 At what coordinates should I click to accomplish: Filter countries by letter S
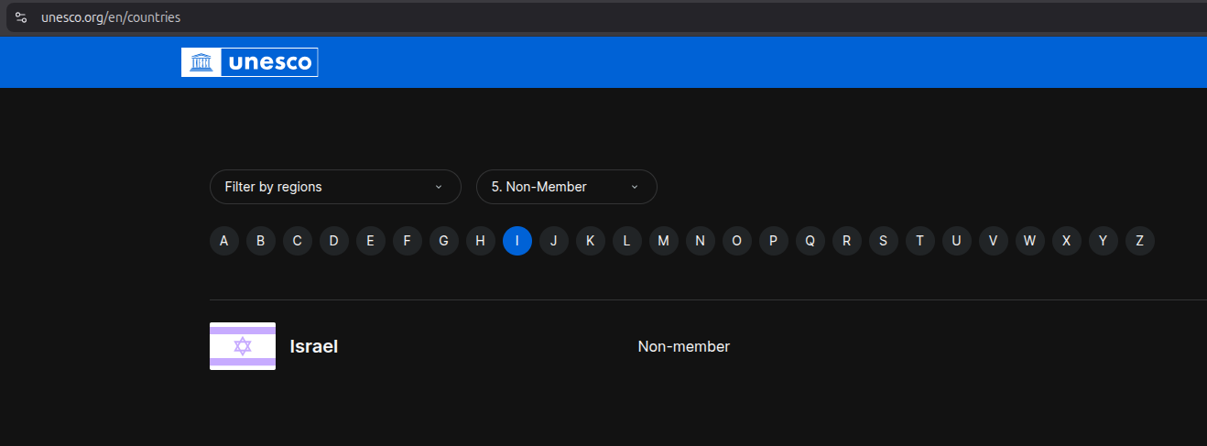(884, 241)
